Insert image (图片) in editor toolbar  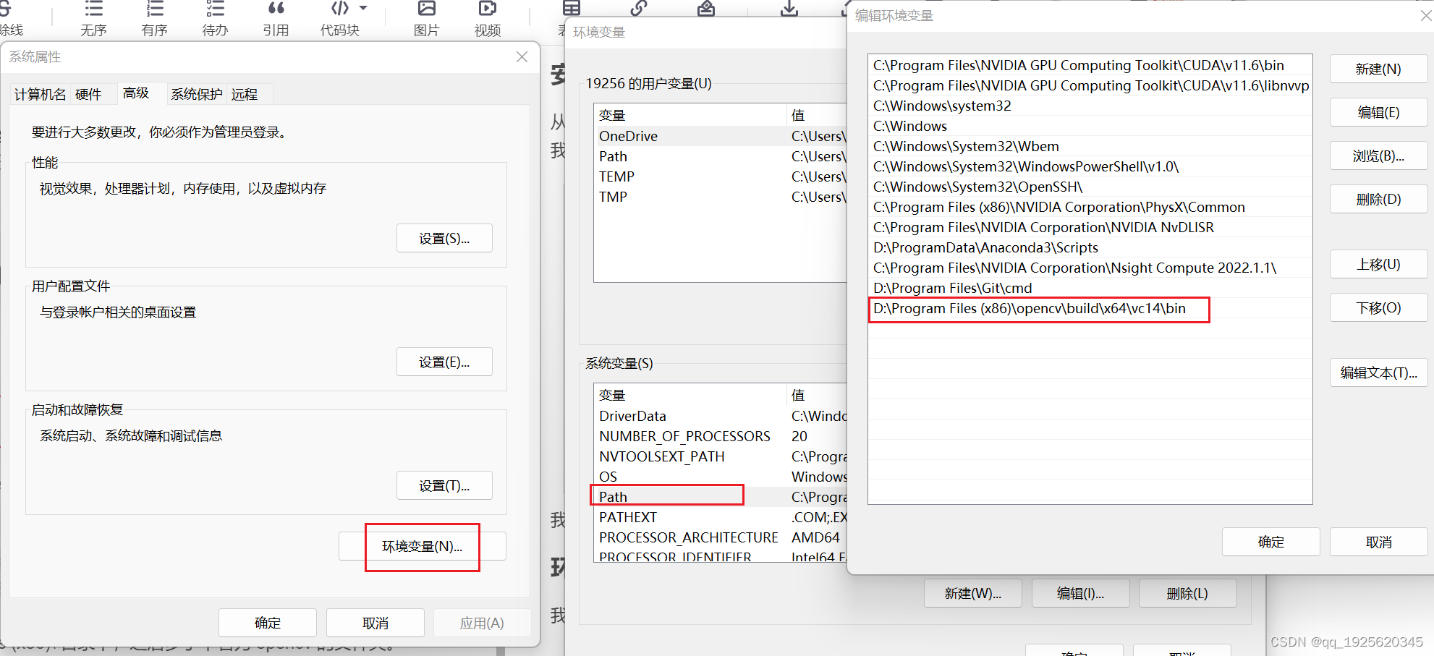[426, 19]
